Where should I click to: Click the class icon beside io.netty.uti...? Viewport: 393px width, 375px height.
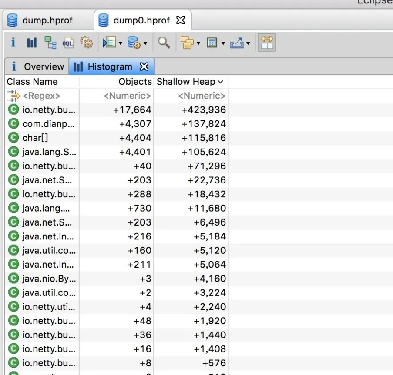click(13, 306)
